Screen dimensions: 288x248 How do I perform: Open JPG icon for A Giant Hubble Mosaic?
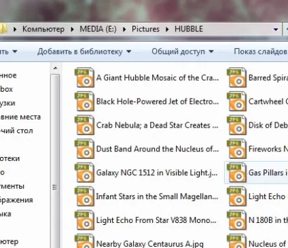click(84, 77)
